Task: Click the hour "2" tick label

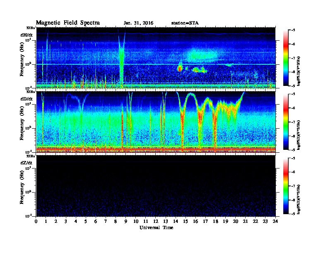Action: click(x=56, y=222)
